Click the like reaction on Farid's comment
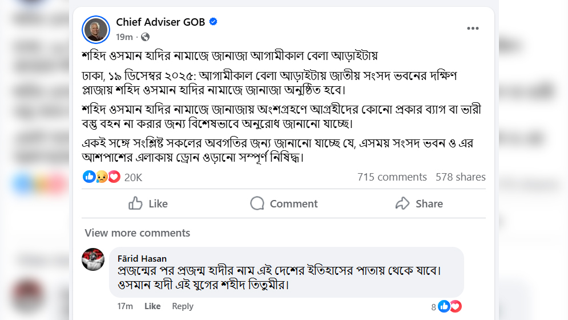 [x=444, y=307]
